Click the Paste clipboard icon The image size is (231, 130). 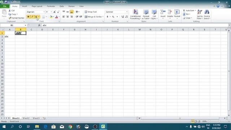point(4,12)
